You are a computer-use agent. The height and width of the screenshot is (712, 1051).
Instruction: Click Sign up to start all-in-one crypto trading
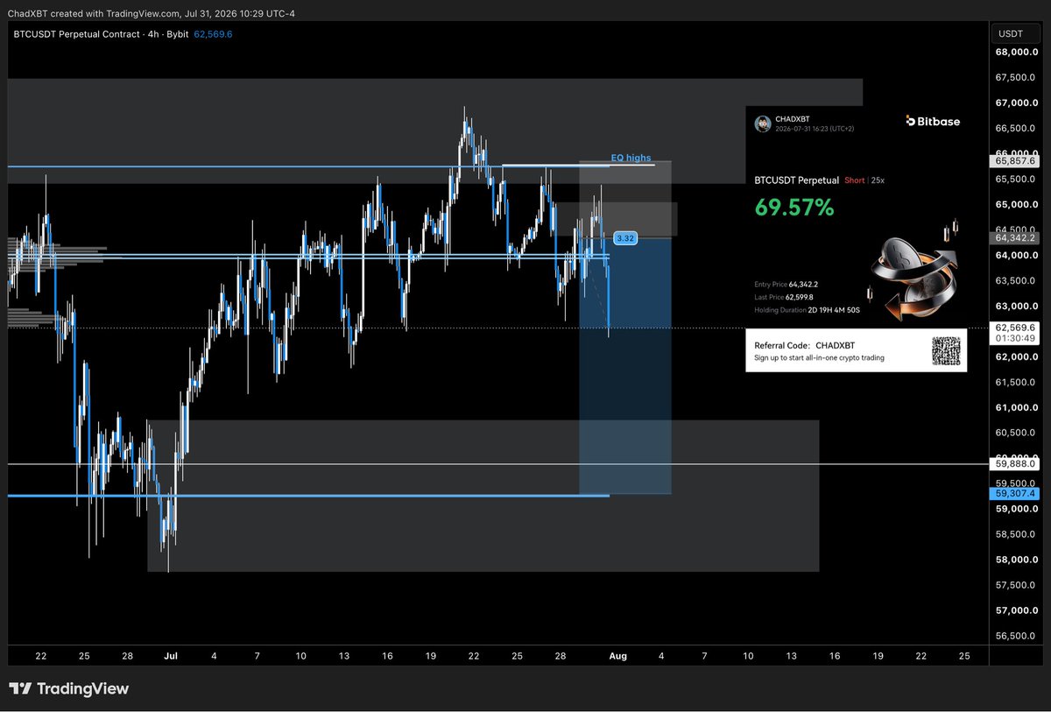[819, 358]
